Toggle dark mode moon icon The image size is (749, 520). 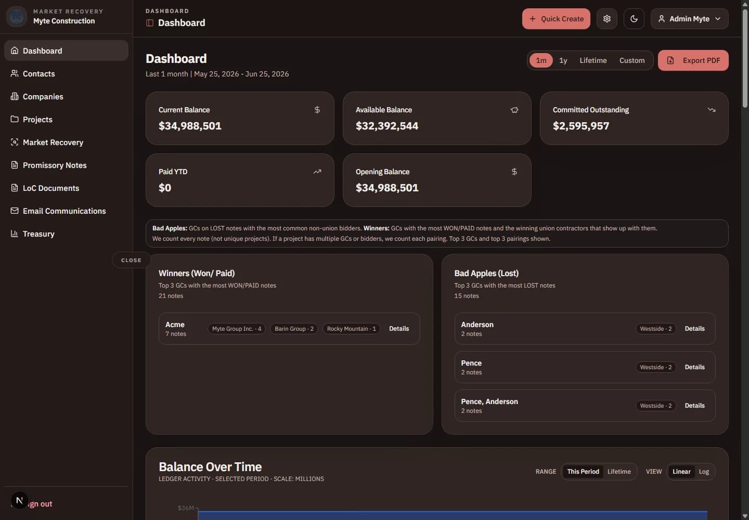click(x=634, y=19)
